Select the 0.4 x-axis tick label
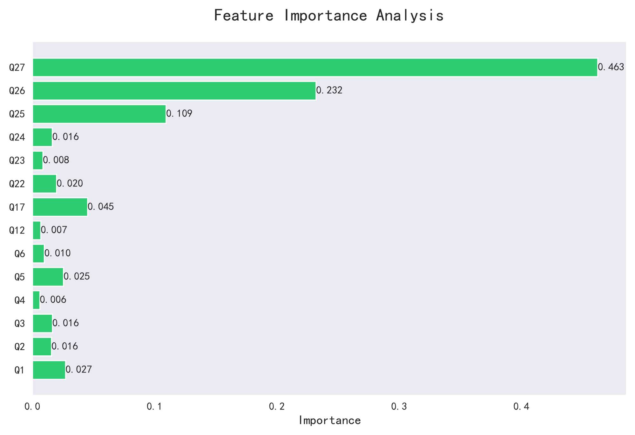Image resolution: width=635 pixels, height=435 pixels. coord(521,407)
